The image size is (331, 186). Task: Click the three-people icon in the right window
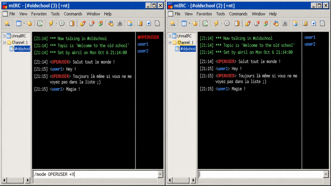click(266, 23)
